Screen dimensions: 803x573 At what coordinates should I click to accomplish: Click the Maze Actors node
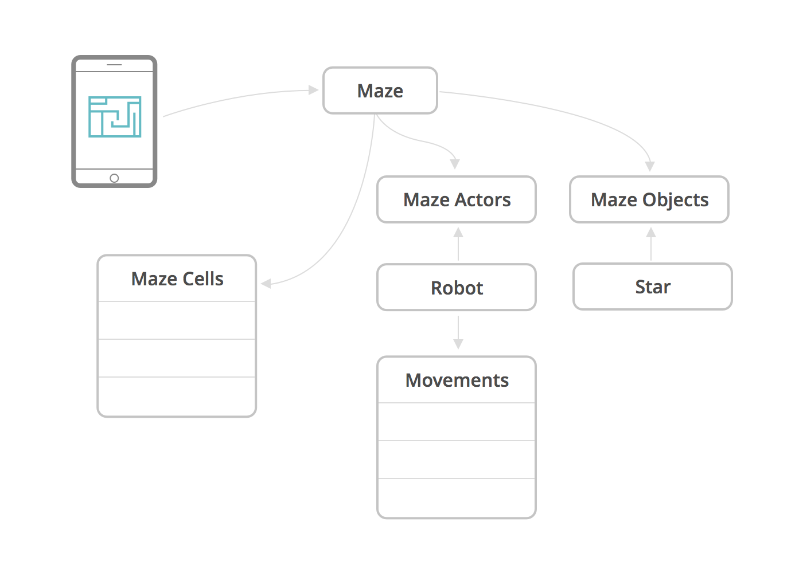pos(457,199)
